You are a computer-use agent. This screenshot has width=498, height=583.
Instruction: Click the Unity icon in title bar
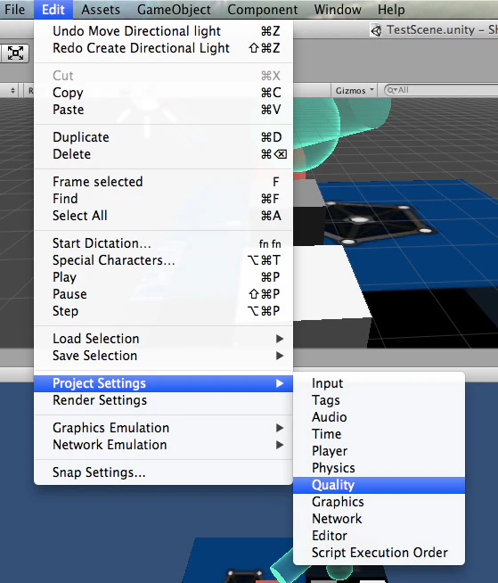[x=376, y=30]
